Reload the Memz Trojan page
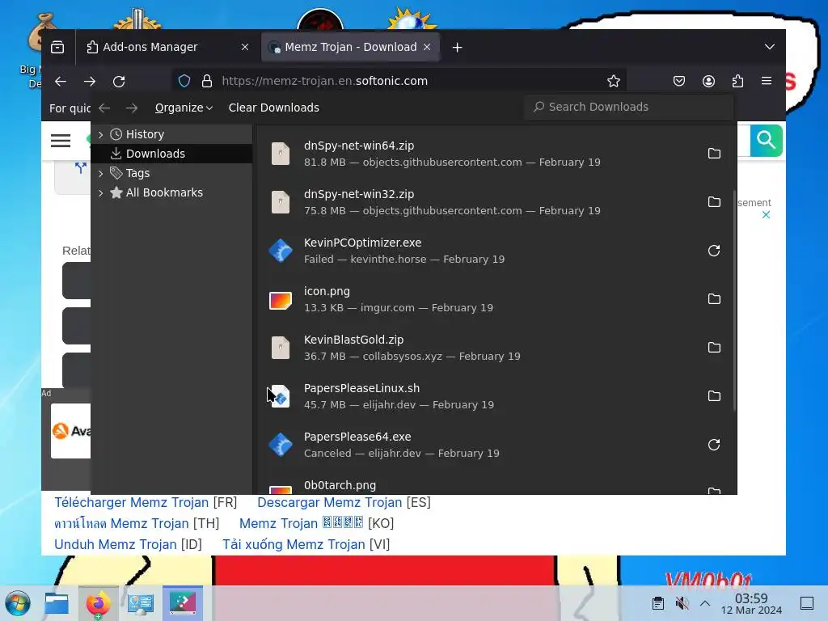Viewport: 828px width, 621px height. point(119,82)
